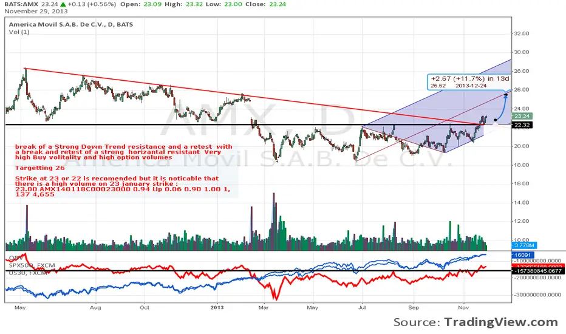Click the 3.778M volume value tag

[x=524, y=245]
